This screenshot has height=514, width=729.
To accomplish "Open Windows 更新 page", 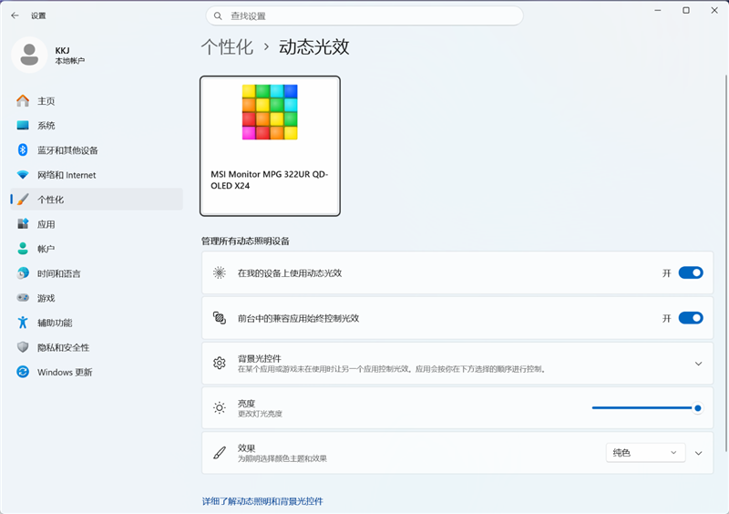I will pos(97,372).
